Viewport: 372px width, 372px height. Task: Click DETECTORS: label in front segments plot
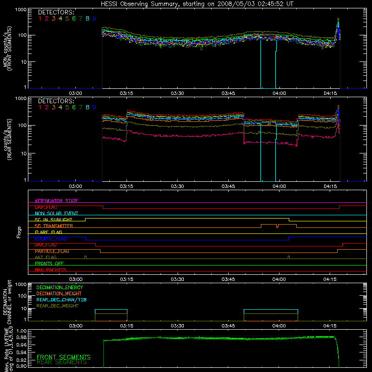56,12
